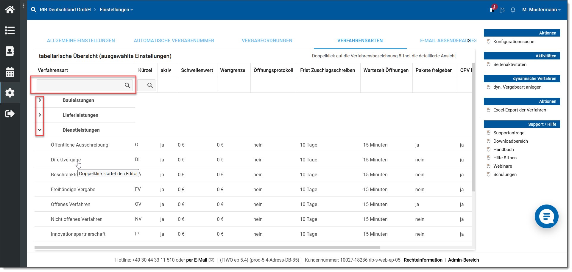Select the Nicht offenes Verfahren row
The width and height of the screenshot is (572, 272).
[x=253, y=219]
